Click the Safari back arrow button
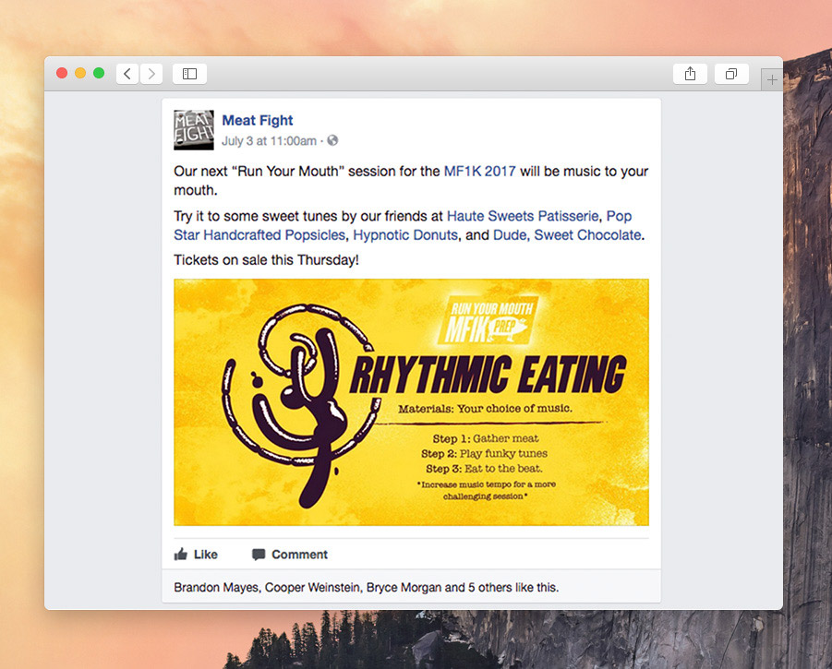Image resolution: width=832 pixels, height=669 pixels. (x=127, y=74)
